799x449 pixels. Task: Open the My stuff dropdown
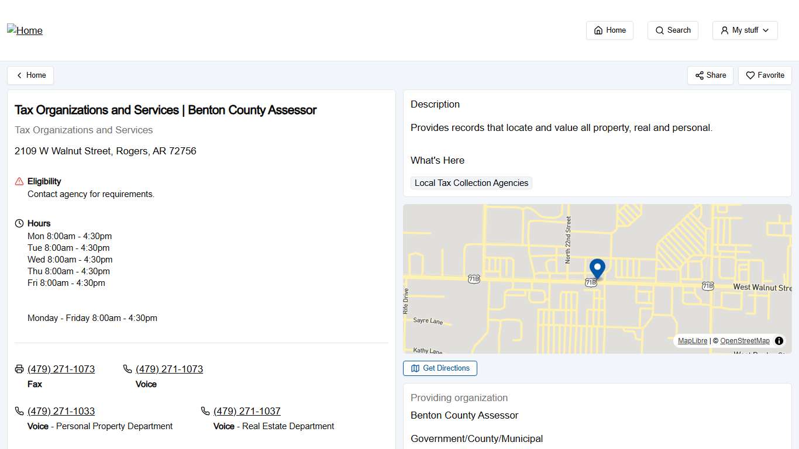(x=745, y=30)
